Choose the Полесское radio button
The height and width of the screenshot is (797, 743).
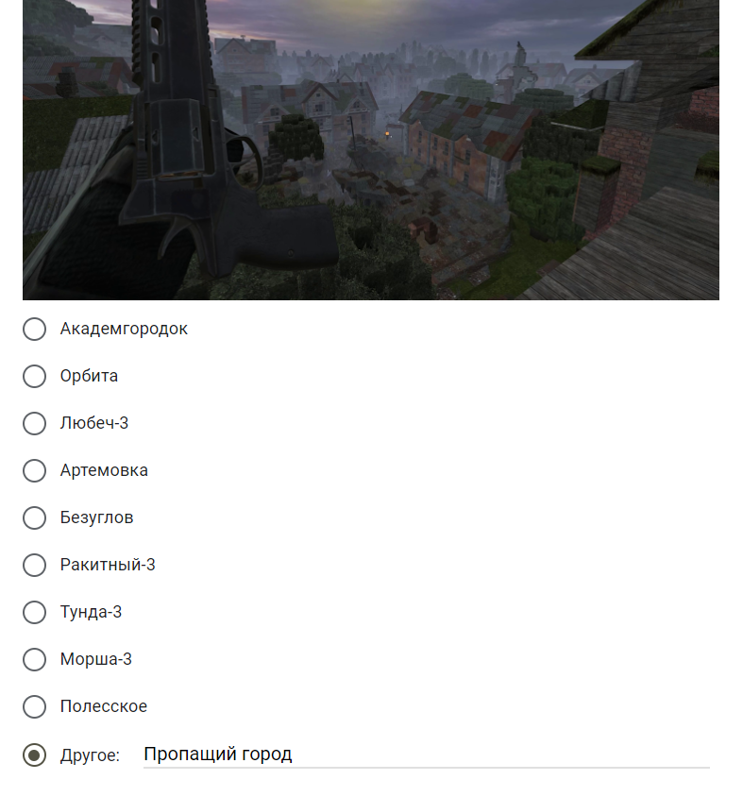tap(35, 707)
